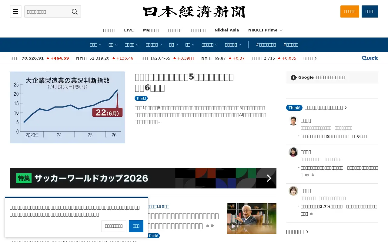Click the arrow on the World Cup banner
Screen dimensions: 388x242
269,178
